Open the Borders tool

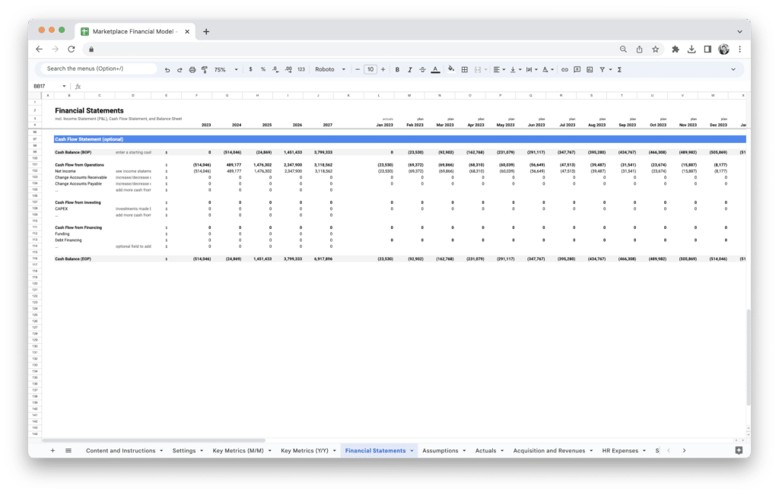[465, 69]
